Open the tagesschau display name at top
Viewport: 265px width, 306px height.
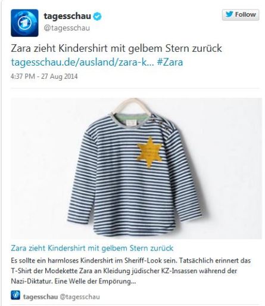pyautogui.click(x=67, y=16)
